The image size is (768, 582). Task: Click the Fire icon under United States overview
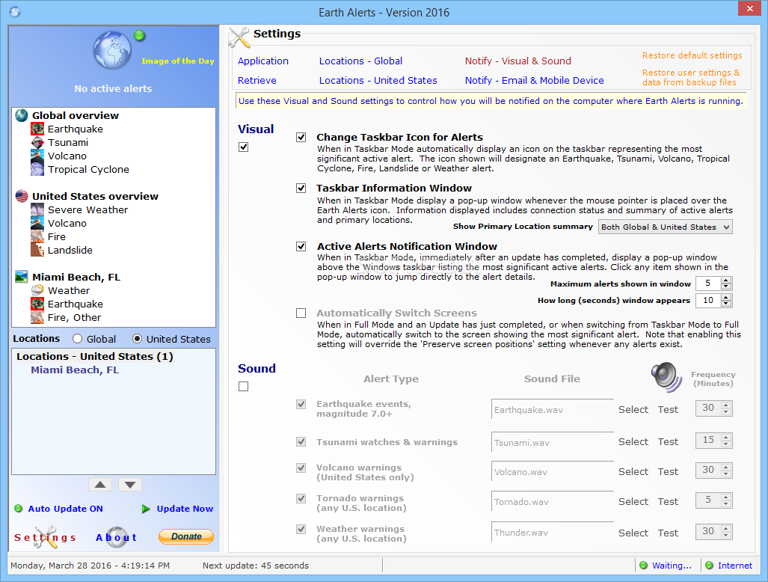[x=37, y=236]
